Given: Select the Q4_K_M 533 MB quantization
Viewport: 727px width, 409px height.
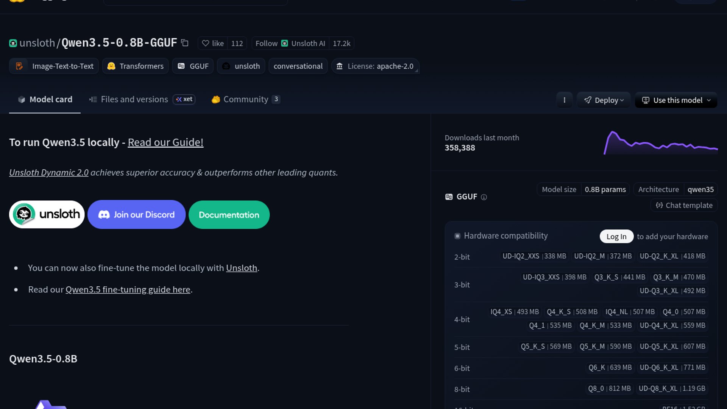Looking at the screenshot, I should pyautogui.click(x=605, y=325).
